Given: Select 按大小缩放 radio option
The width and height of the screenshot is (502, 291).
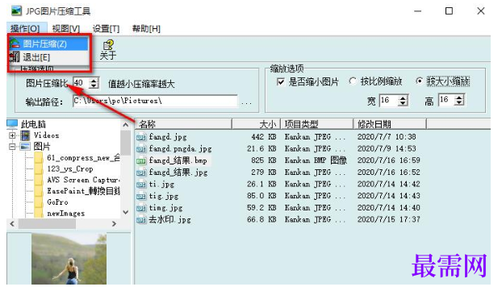Looking at the screenshot, I should pyautogui.click(x=419, y=81).
